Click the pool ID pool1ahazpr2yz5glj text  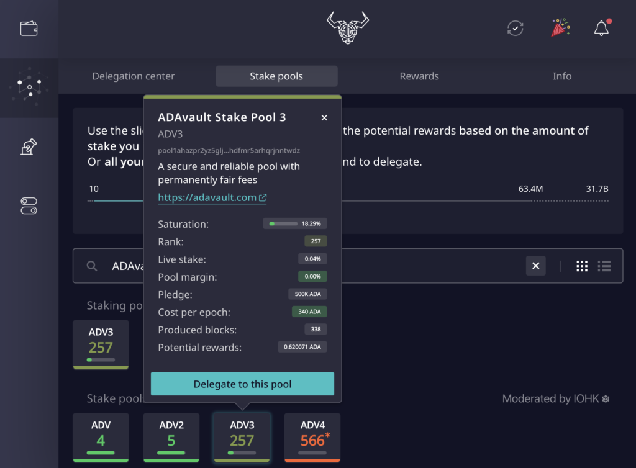click(x=229, y=150)
